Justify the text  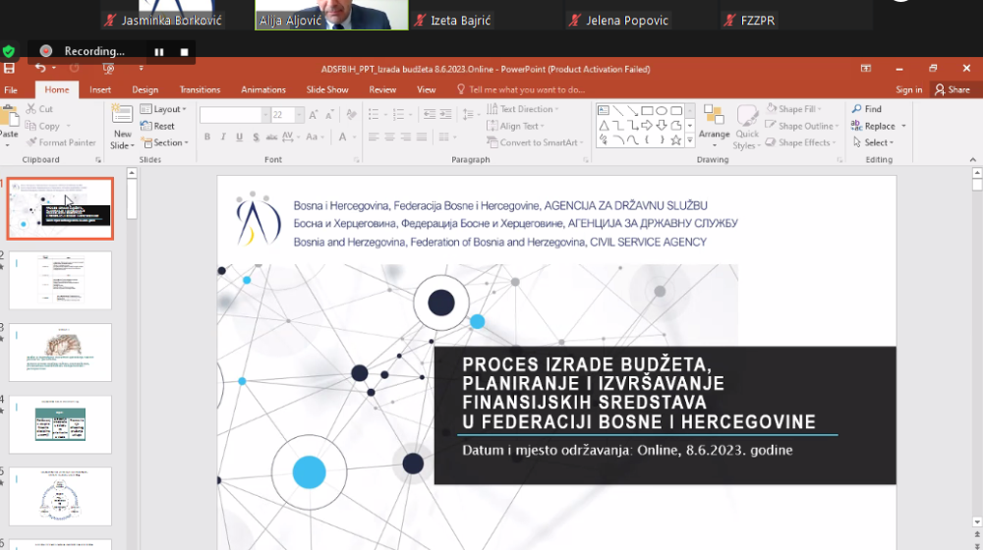tap(422, 137)
